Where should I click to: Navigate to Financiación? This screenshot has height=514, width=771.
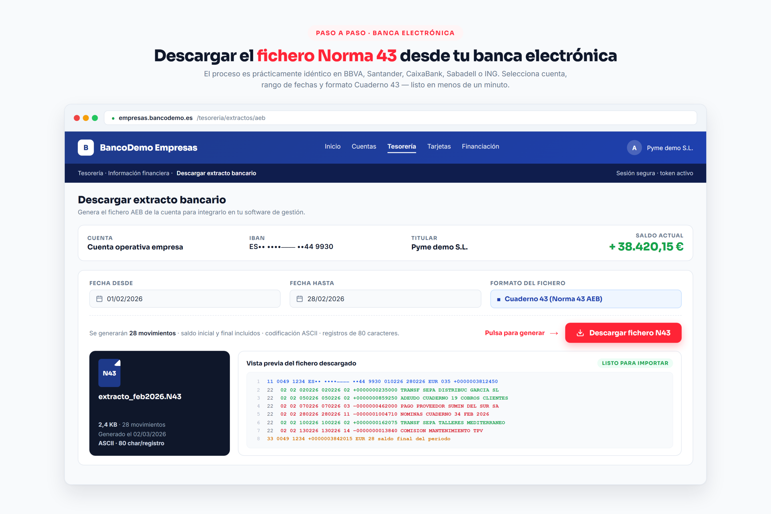[x=480, y=146]
